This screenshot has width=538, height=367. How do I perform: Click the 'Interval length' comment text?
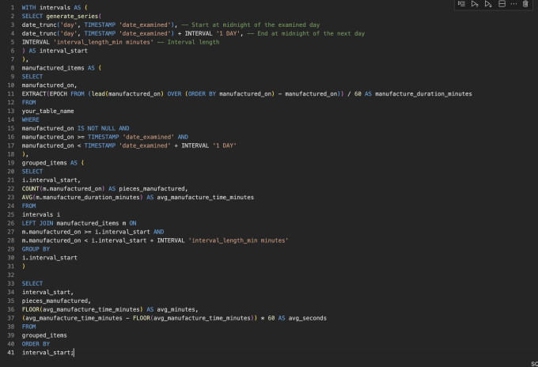193,42
